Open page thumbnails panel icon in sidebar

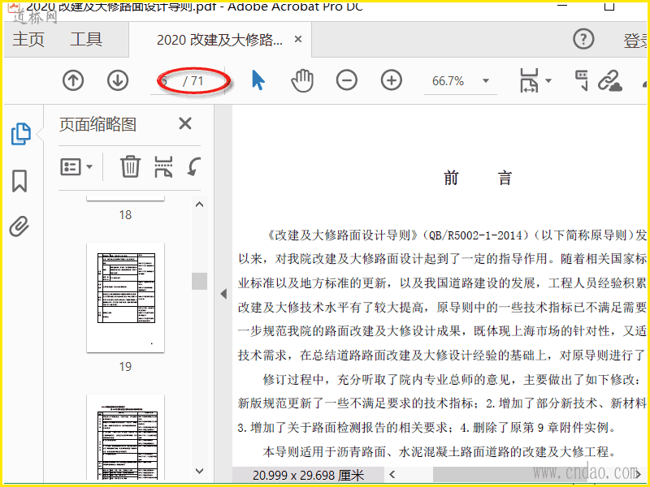pos(21,134)
